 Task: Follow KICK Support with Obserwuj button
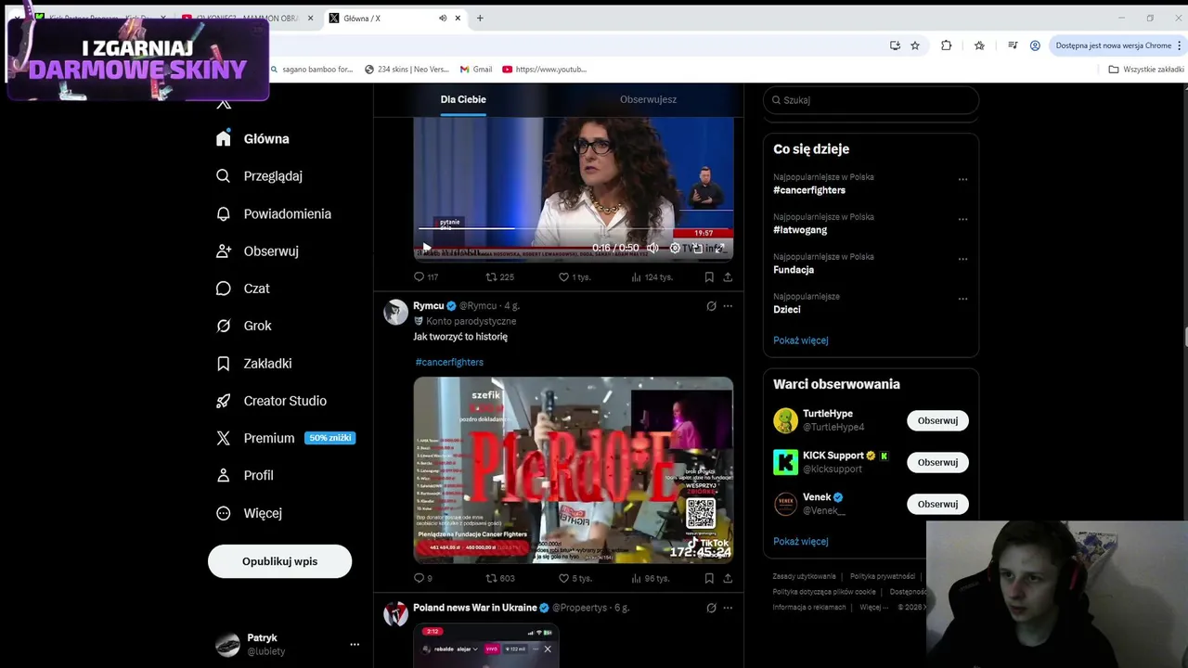pyautogui.click(x=937, y=462)
